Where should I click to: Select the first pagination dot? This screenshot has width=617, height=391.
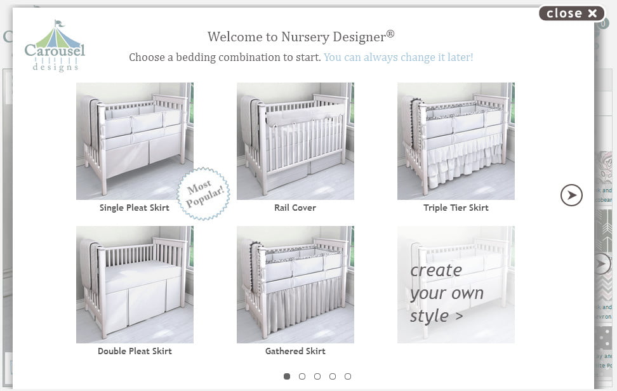287,376
